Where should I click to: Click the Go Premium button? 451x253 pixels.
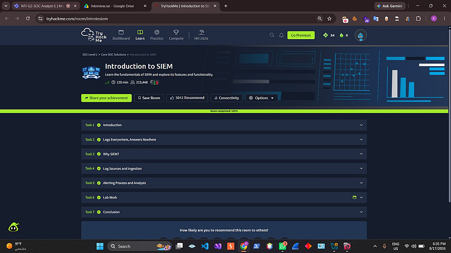pos(301,35)
